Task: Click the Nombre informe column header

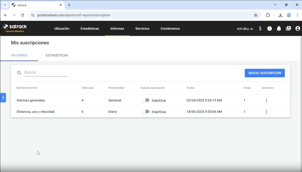Action: 27,88
